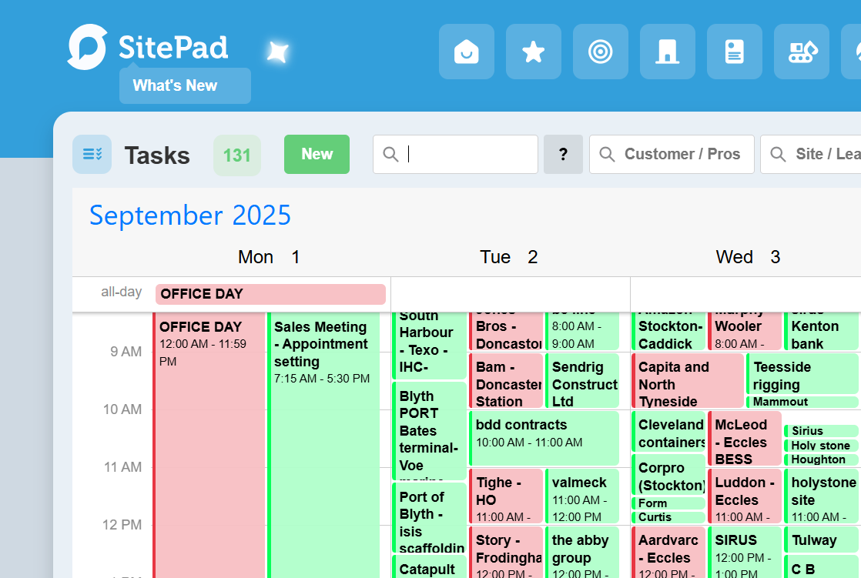Toggle the task list menu icon

(x=92, y=154)
